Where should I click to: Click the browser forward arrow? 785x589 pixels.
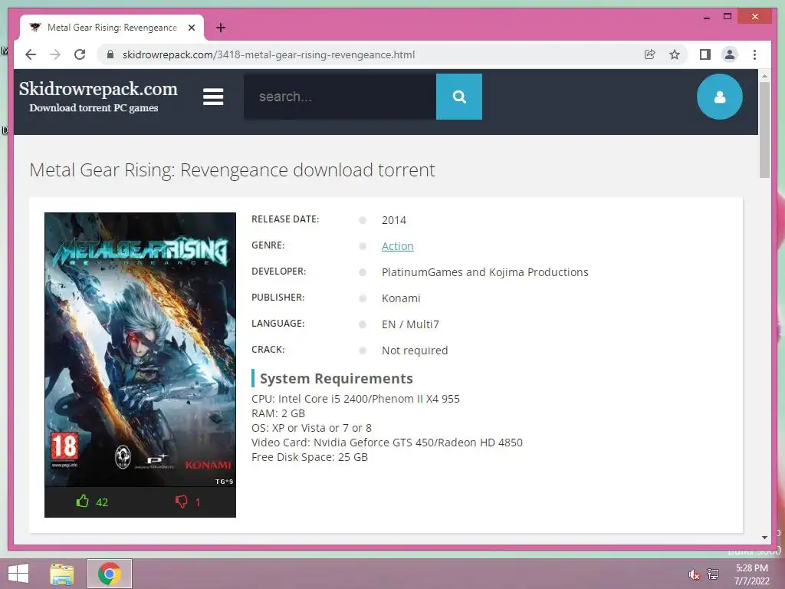tap(55, 54)
